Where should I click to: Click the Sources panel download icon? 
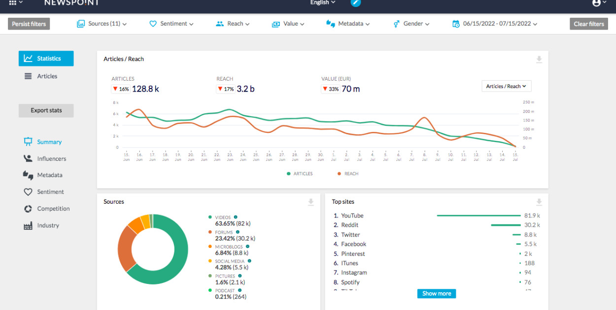pyautogui.click(x=311, y=202)
